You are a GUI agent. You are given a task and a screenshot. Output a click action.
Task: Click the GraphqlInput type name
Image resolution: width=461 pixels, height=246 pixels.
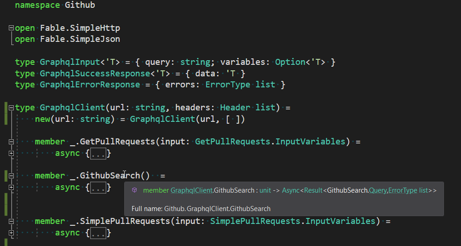pyautogui.click(x=70, y=62)
